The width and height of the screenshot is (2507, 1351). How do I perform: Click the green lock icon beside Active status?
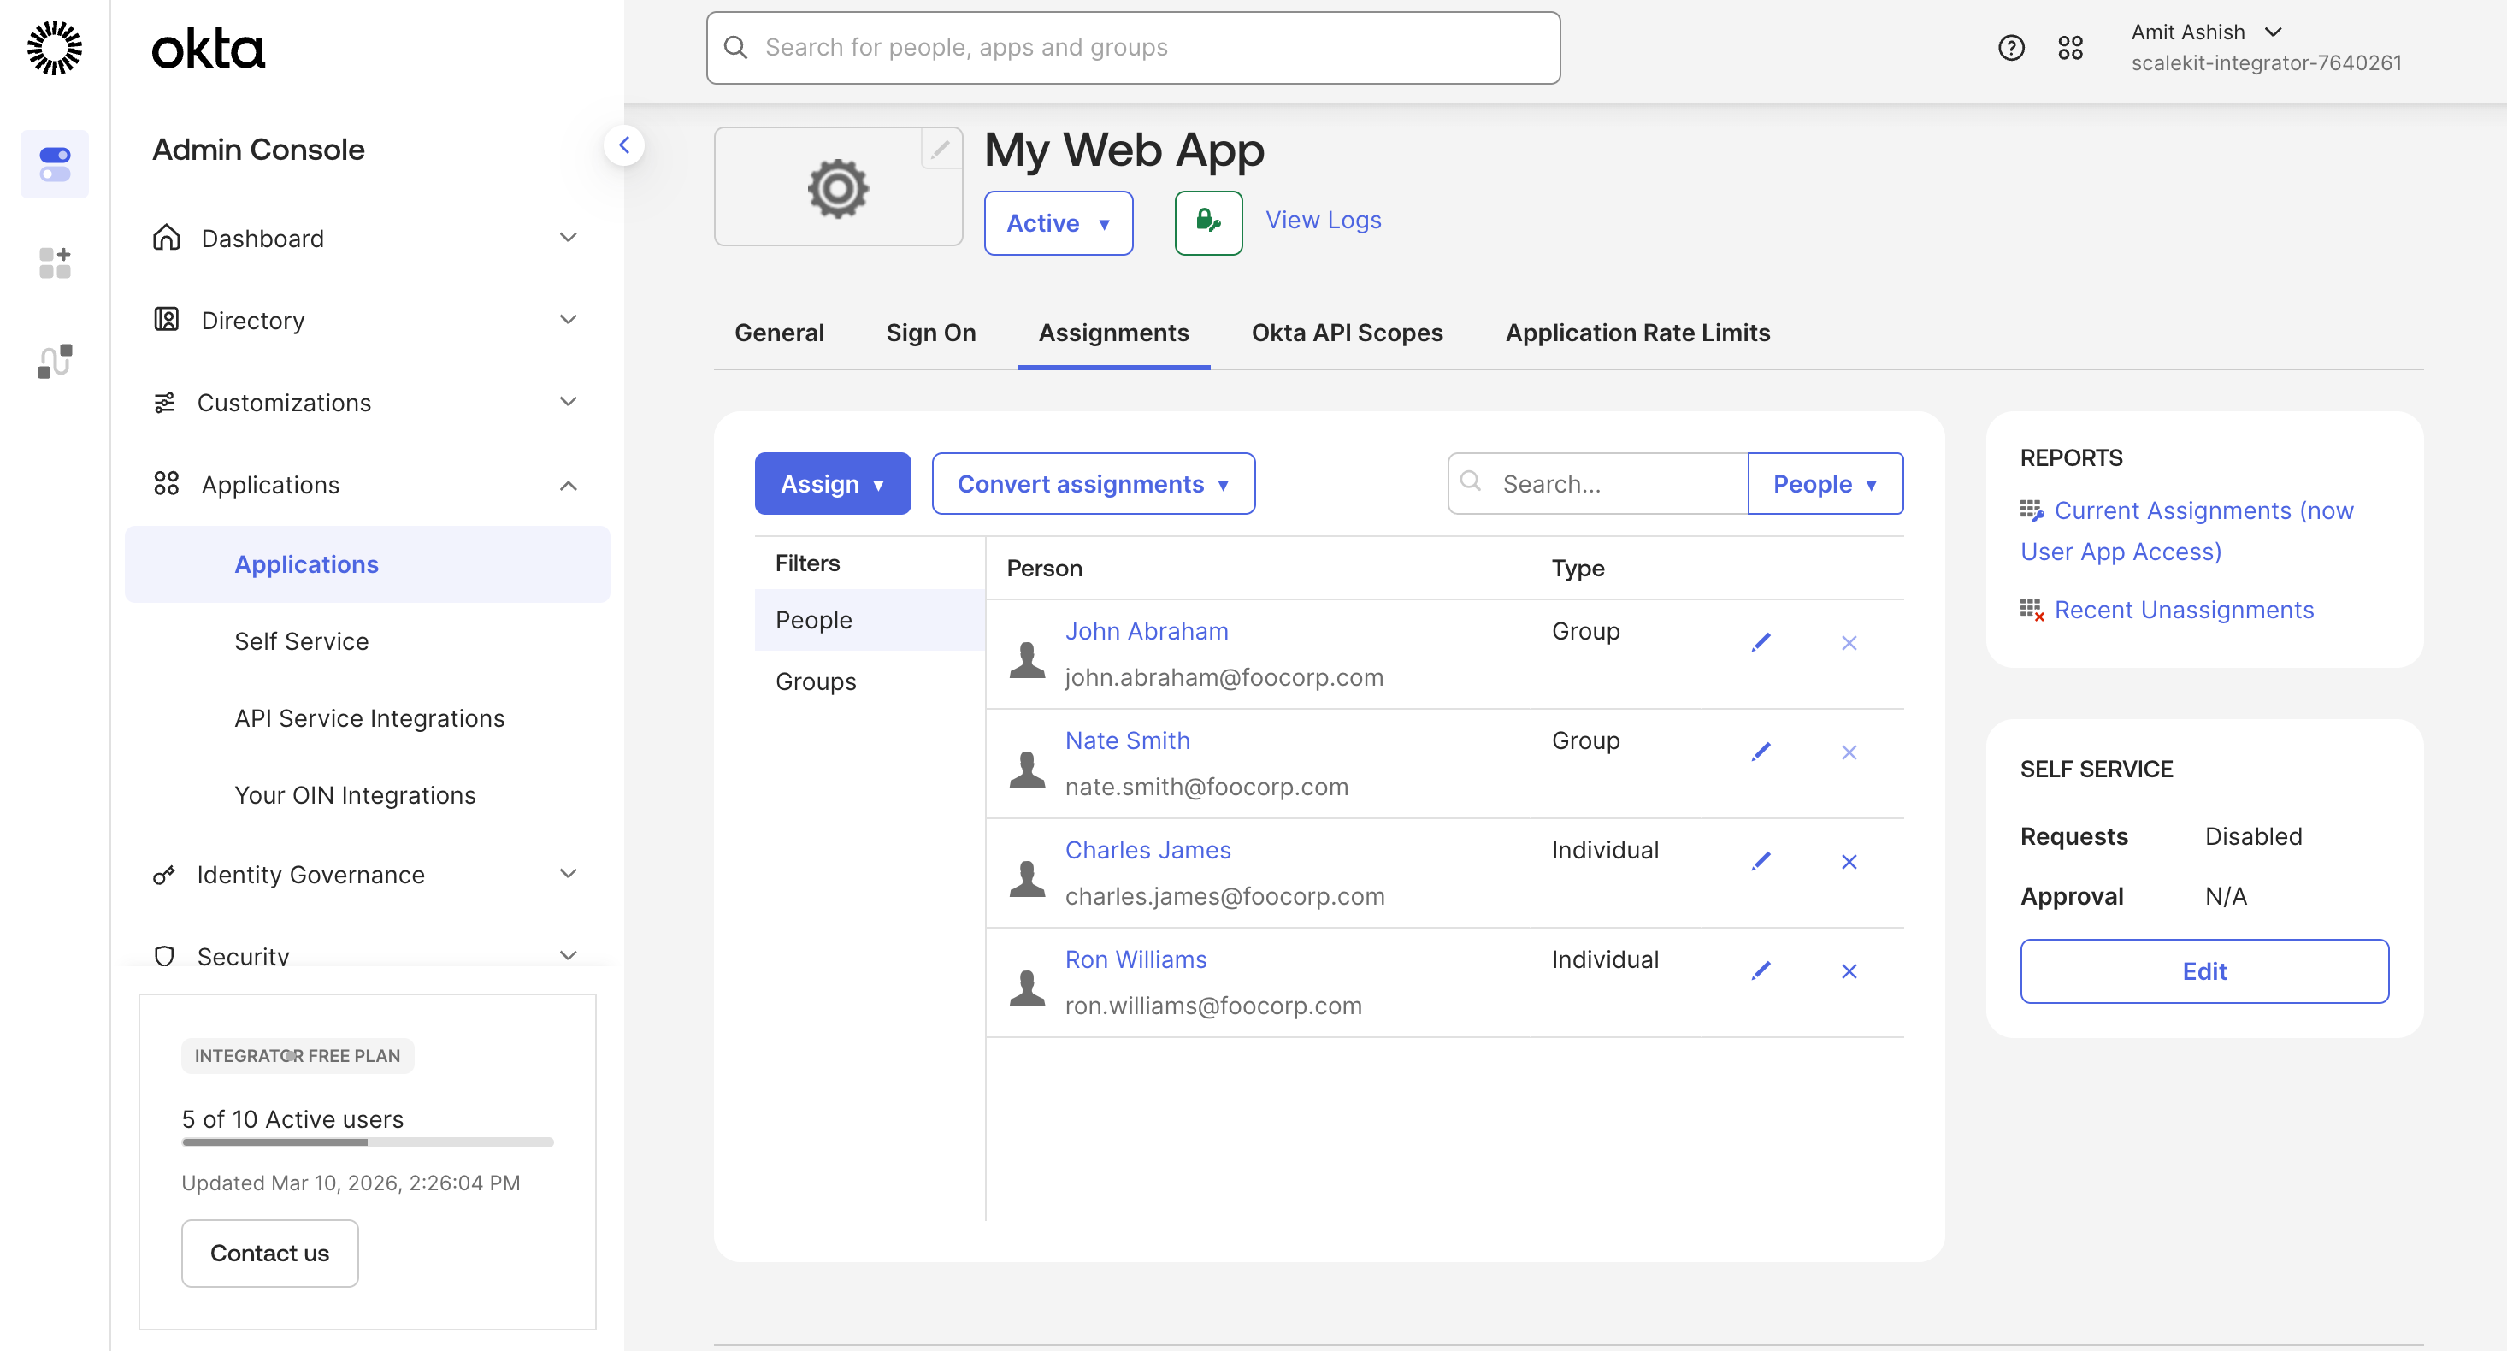pyautogui.click(x=1208, y=223)
